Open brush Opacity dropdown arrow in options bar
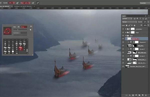Image resolution: width=150 pixels, height=97 pixels. [14, 3]
